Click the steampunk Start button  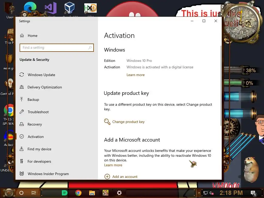[9, 193]
